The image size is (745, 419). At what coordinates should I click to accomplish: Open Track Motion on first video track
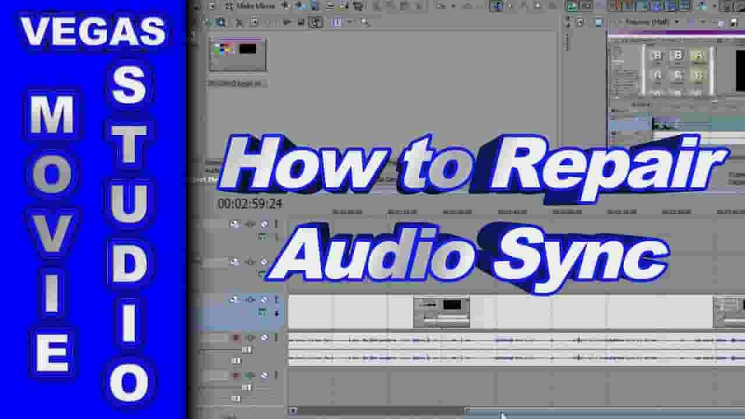pyautogui.click(x=235, y=224)
